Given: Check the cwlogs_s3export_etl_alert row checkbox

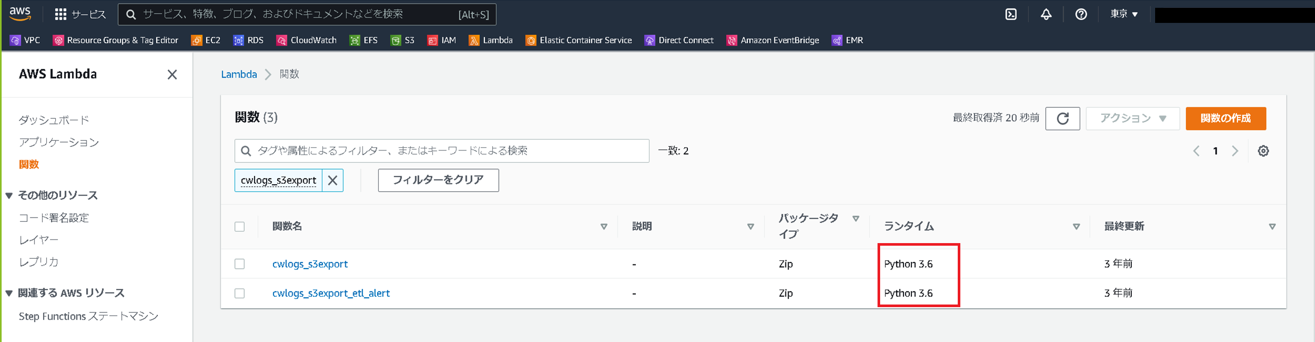Looking at the screenshot, I should (x=240, y=293).
